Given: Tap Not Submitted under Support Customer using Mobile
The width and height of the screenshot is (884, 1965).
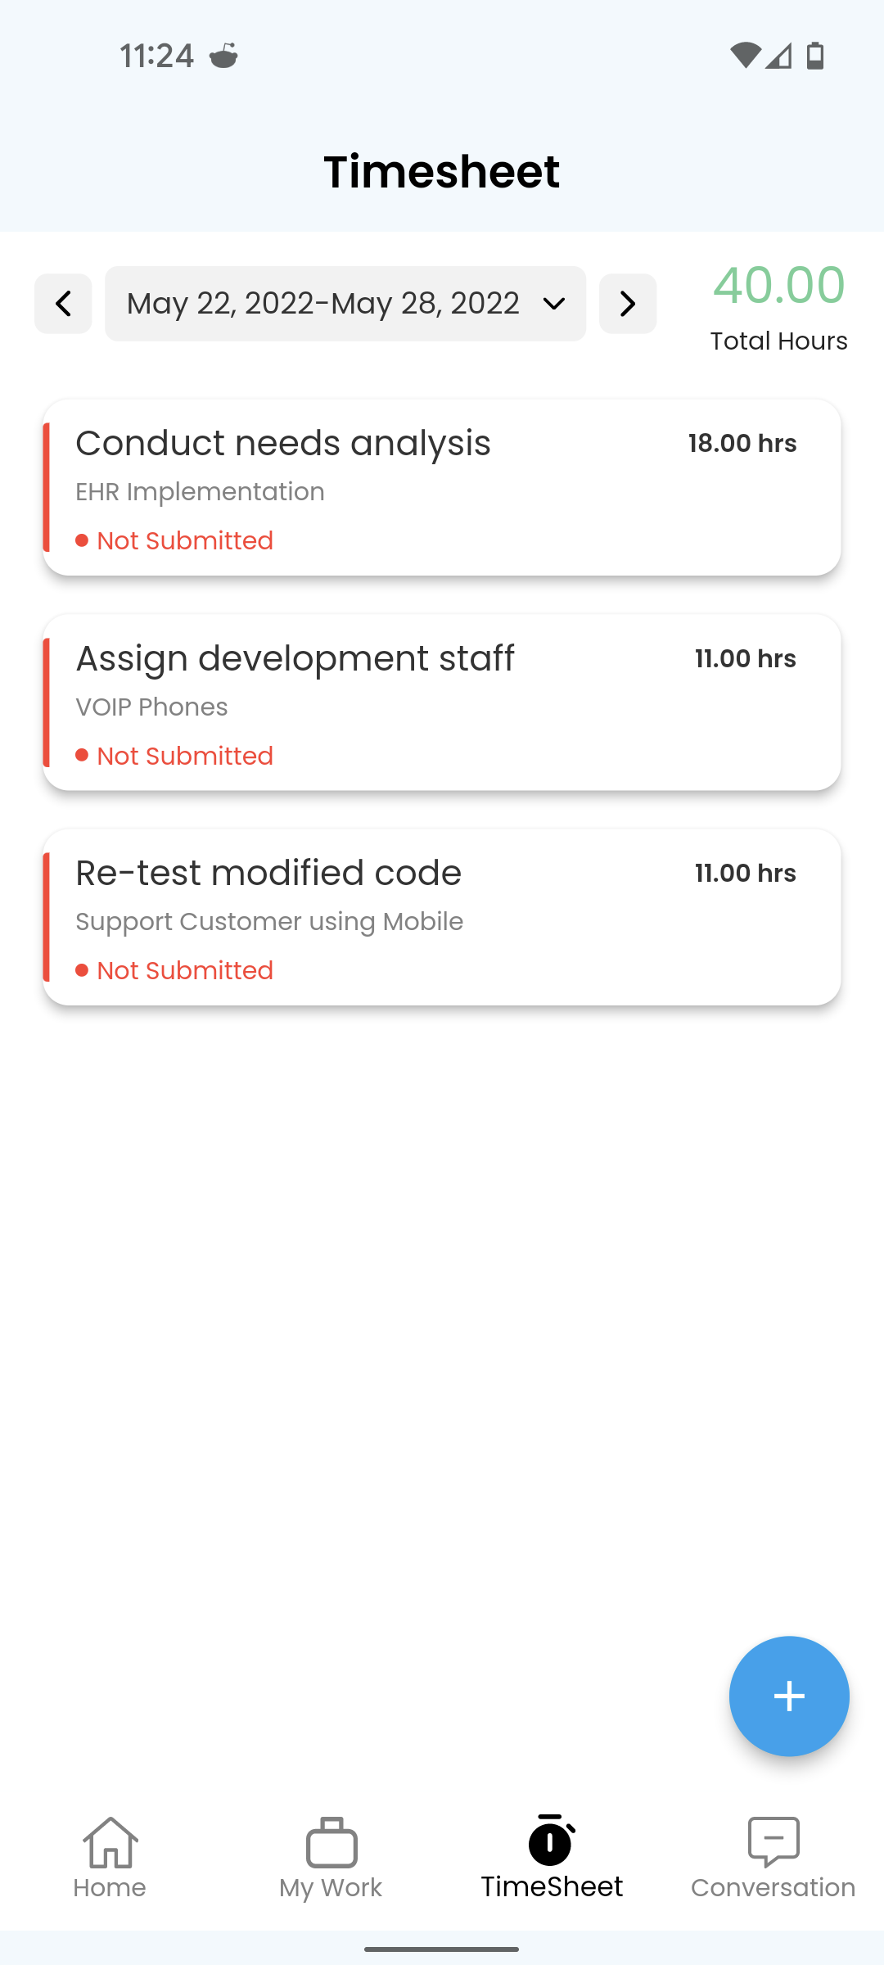Looking at the screenshot, I should tap(174, 970).
